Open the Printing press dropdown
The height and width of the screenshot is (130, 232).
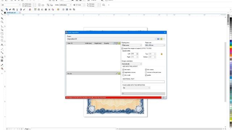[x=132, y=45]
